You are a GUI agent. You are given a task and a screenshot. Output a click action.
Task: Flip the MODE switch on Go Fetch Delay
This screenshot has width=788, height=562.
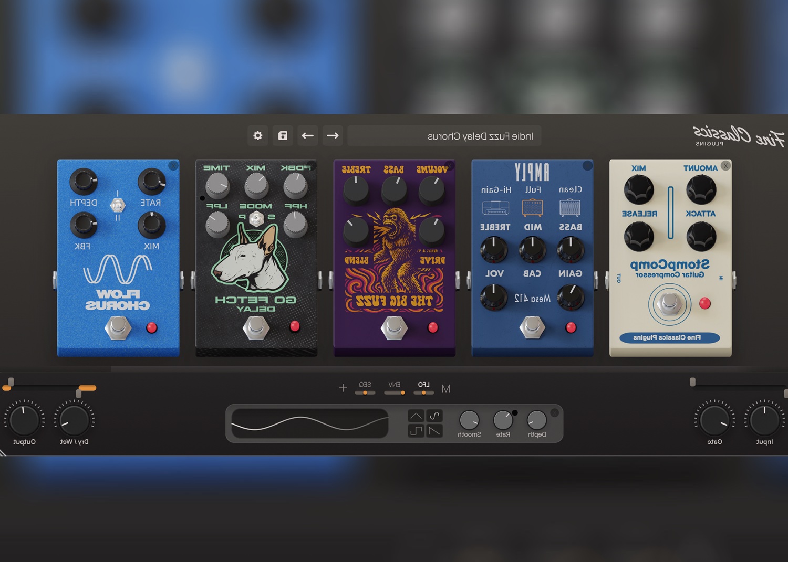tap(256, 219)
